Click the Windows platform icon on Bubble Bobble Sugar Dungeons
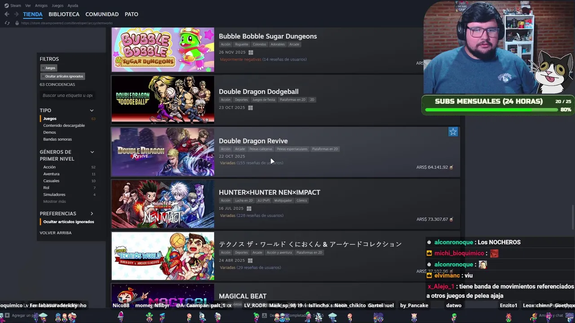Viewport: 575px width, 323px height. pos(251,52)
